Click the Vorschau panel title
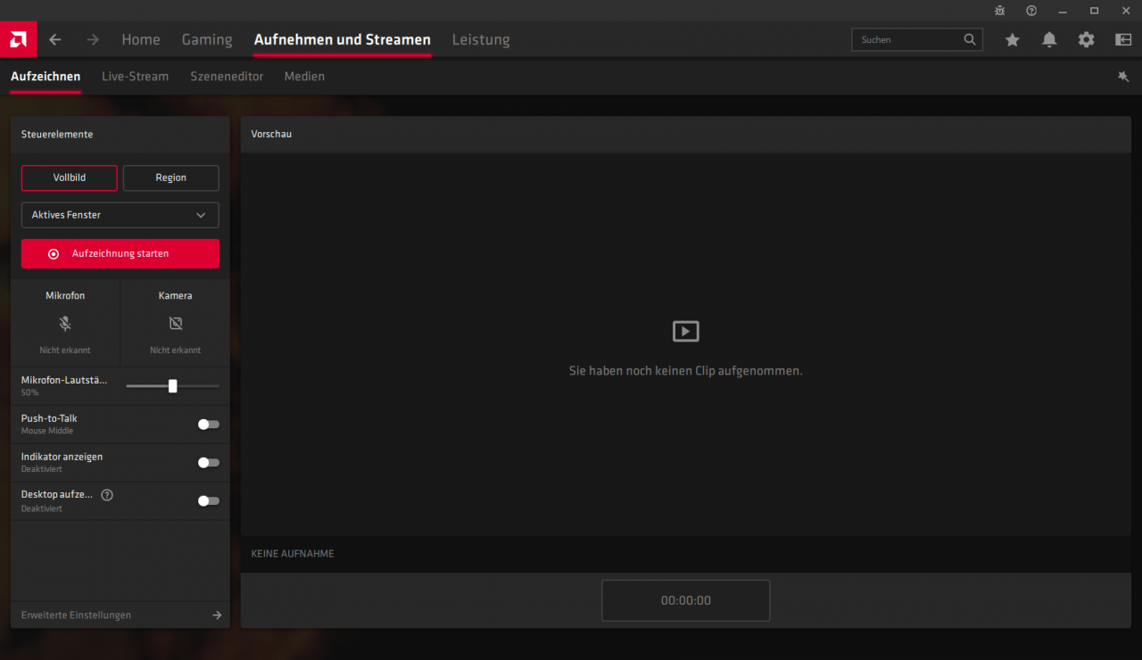1142x660 pixels. 271,134
